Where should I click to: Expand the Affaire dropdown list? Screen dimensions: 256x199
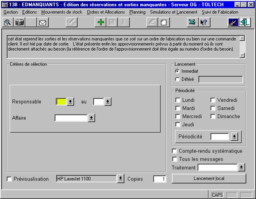[x=91, y=118]
